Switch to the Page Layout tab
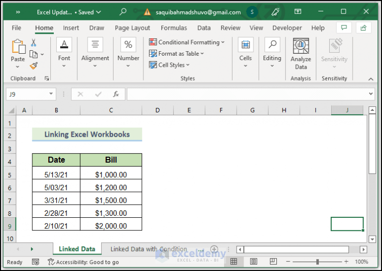 pos(132,28)
